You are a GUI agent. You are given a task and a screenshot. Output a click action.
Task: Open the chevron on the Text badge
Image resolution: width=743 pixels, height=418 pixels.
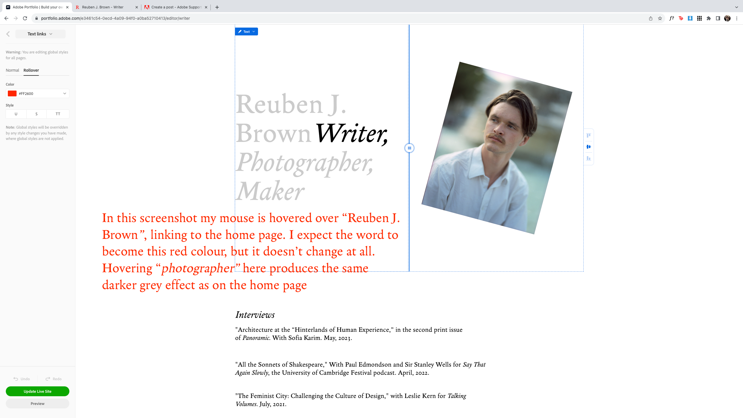(x=253, y=31)
